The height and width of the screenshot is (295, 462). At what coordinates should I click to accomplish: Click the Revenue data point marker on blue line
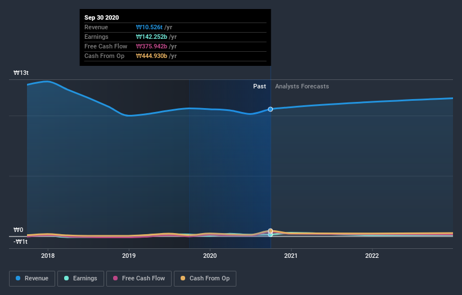pyautogui.click(x=270, y=109)
